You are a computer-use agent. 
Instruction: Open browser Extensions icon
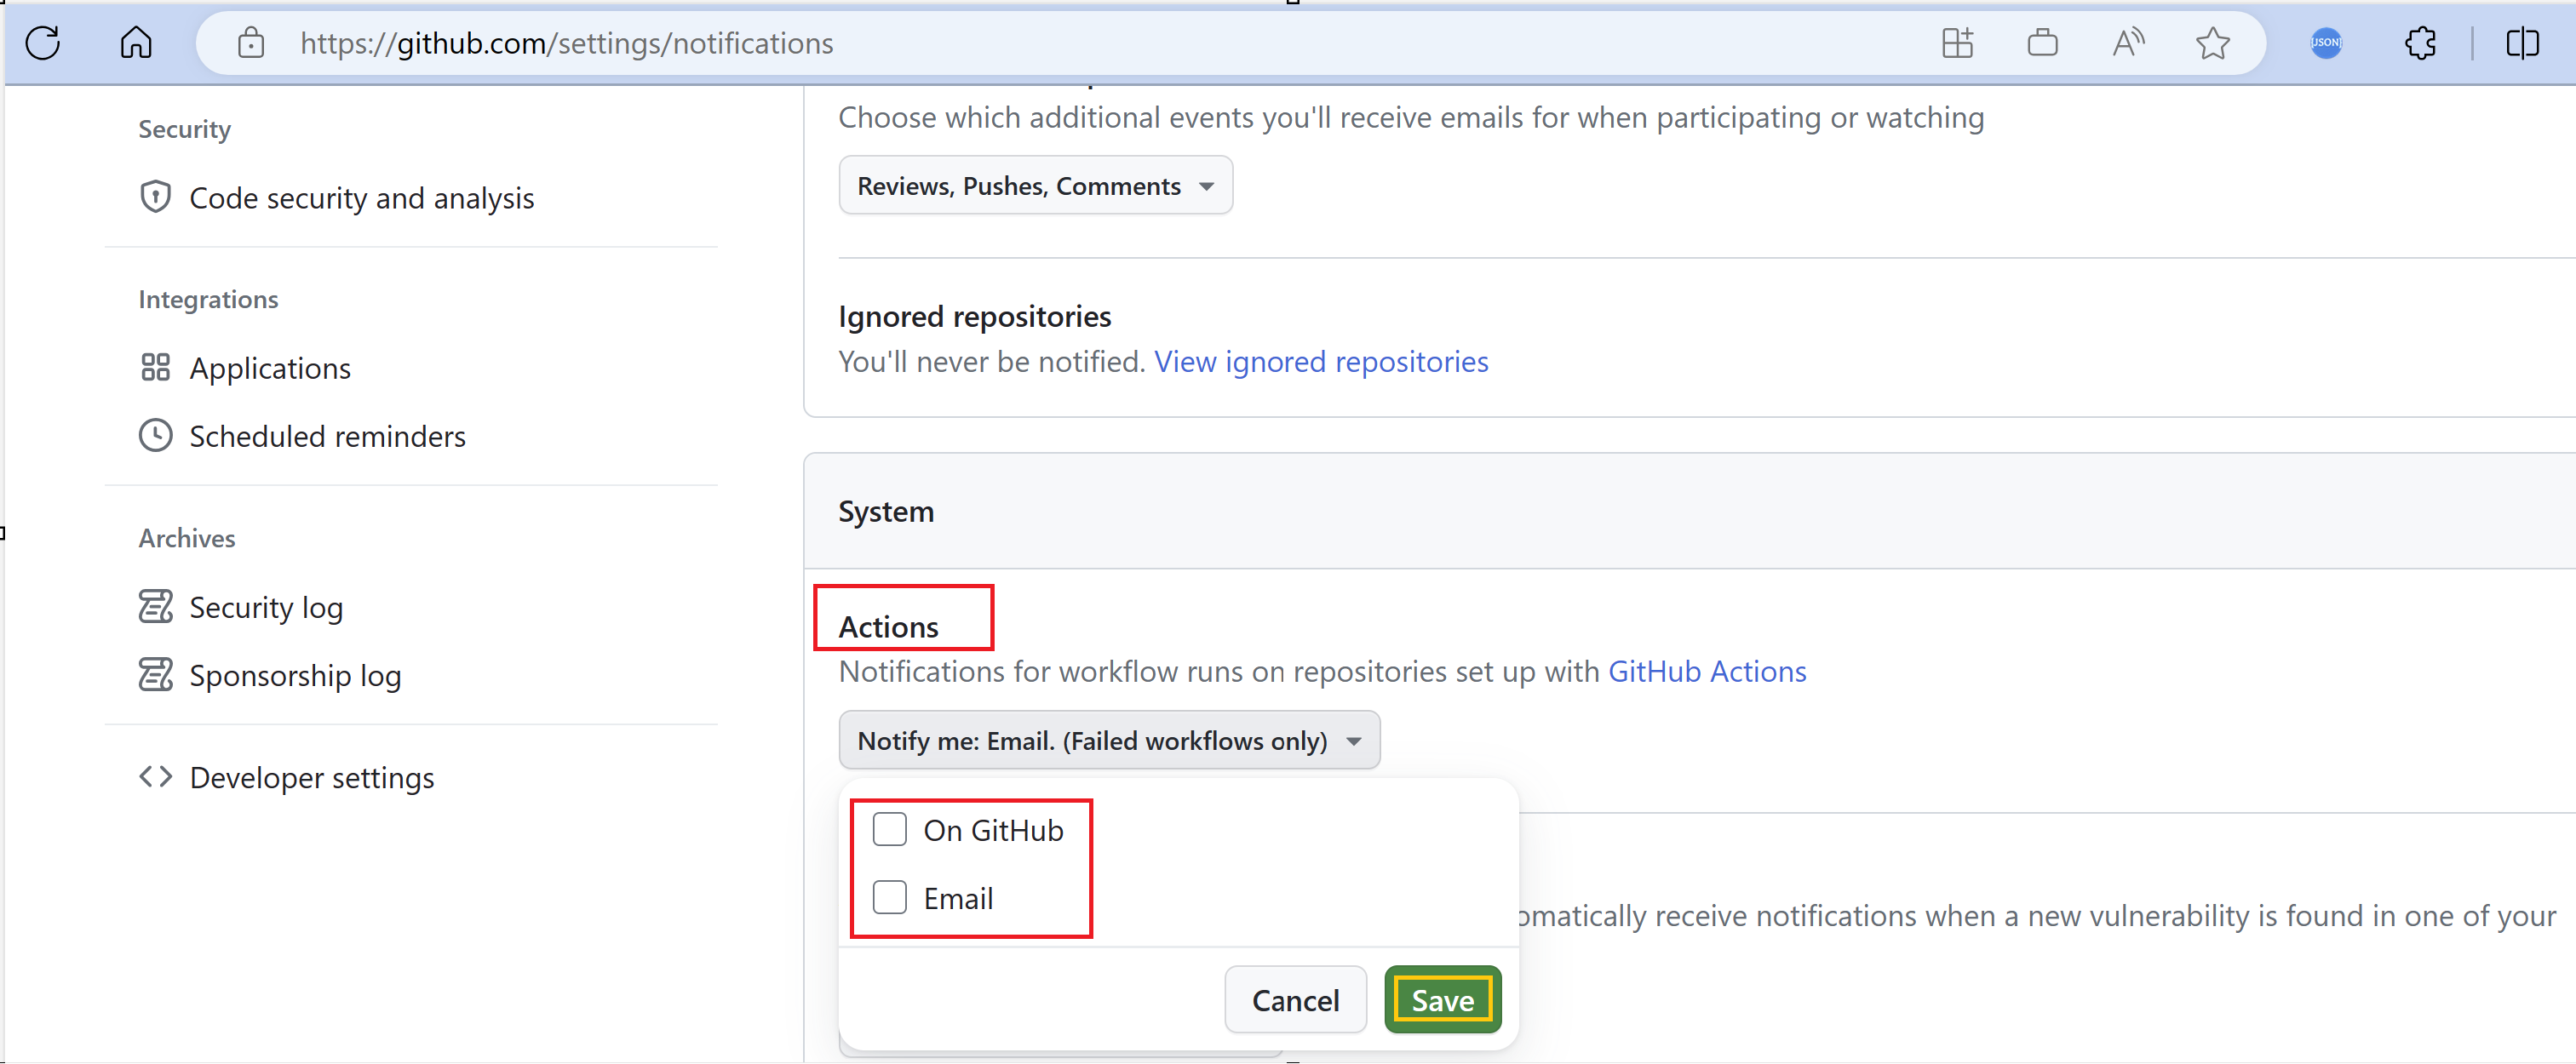tap(2421, 43)
